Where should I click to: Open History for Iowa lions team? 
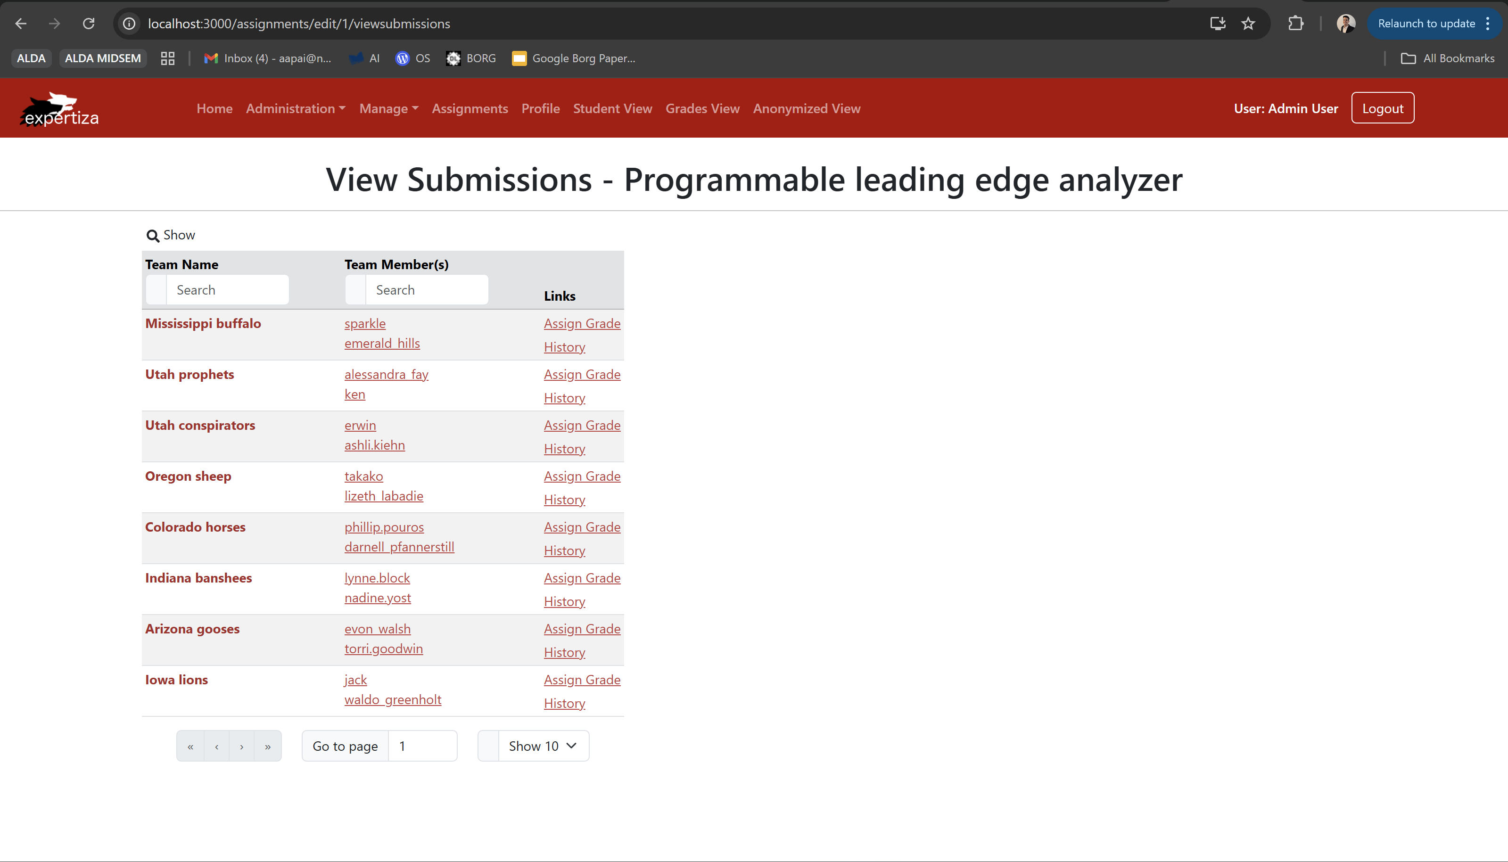[x=564, y=703]
